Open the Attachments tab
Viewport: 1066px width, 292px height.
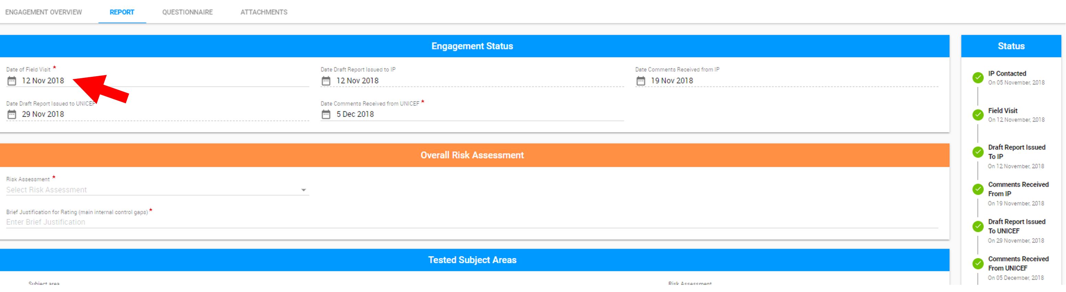coord(264,12)
